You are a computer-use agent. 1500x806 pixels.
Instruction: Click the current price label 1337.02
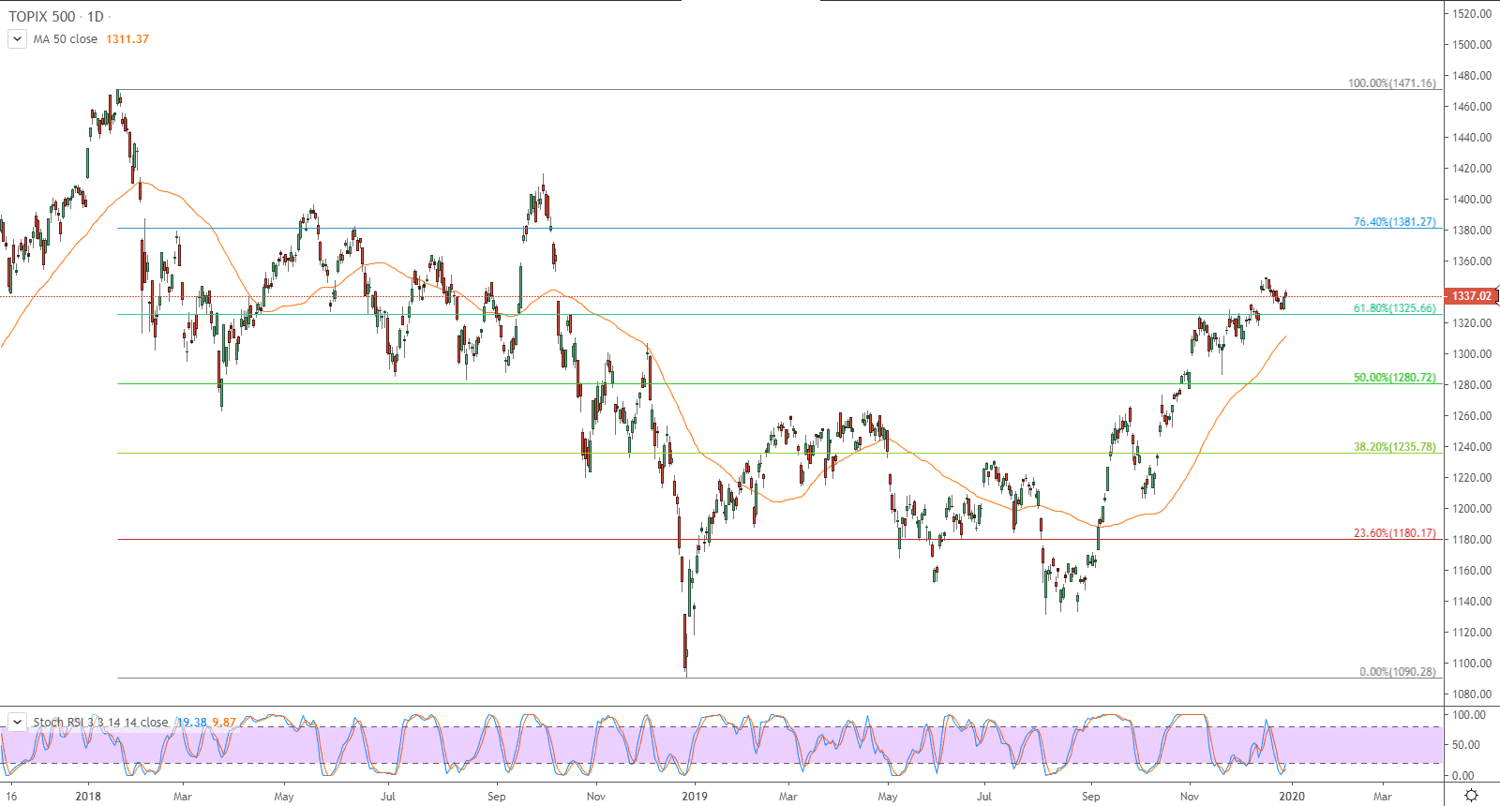(1471, 296)
